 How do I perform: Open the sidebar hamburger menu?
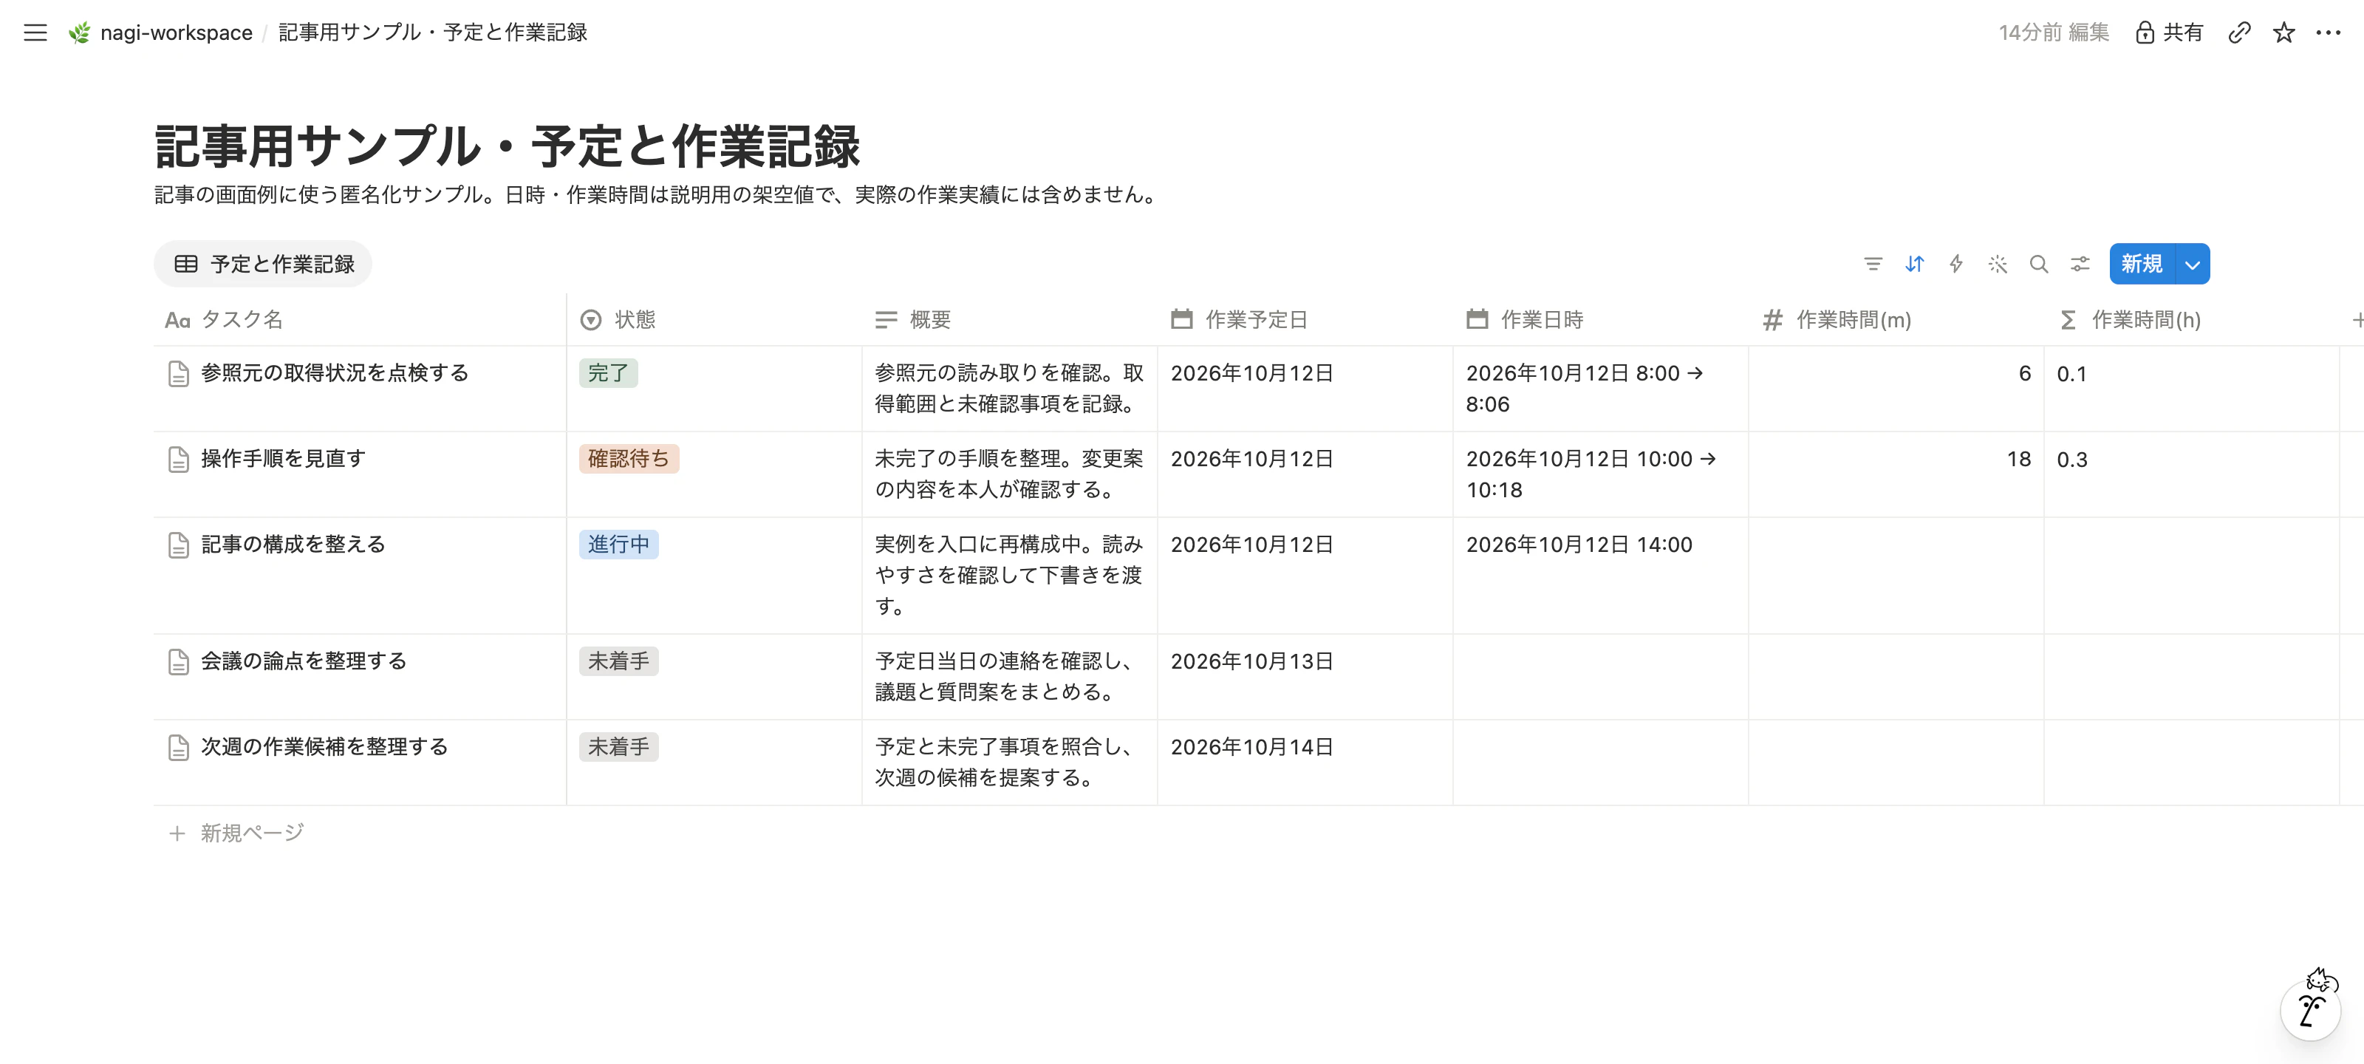(35, 33)
